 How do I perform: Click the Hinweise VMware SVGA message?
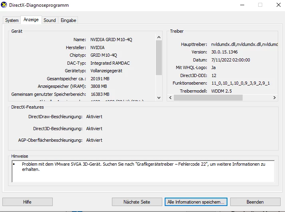click(x=143, y=166)
